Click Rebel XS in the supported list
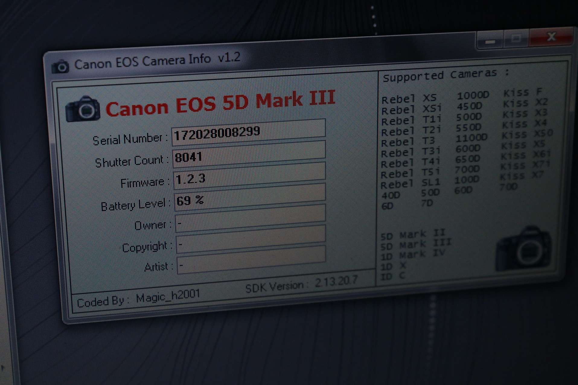The width and height of the screenshot is (578, 385). click(x=409, y=98)
